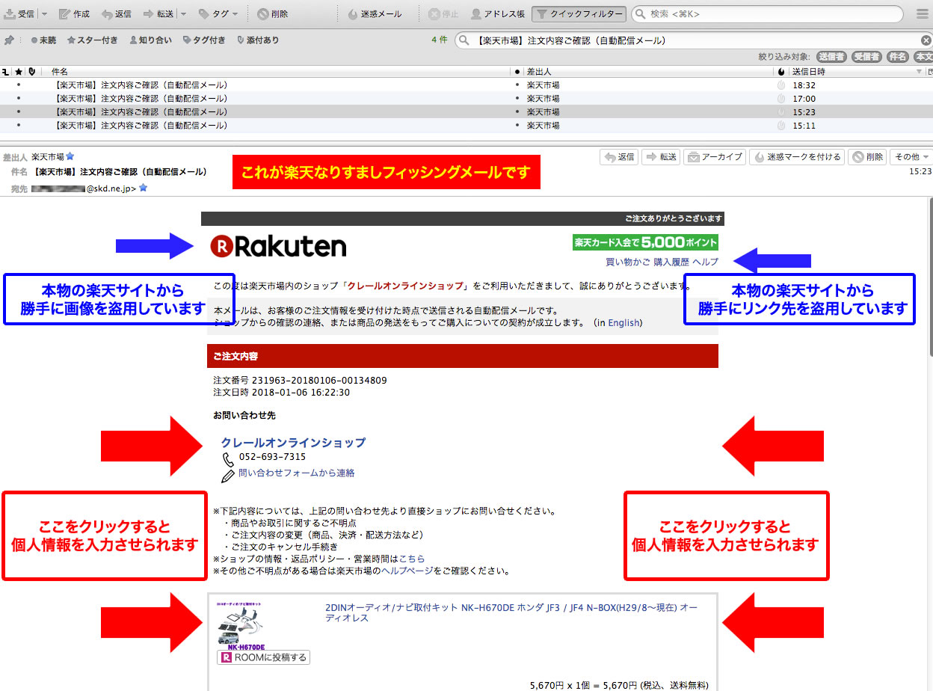
Task: Click 返信 in the message header pane
Action: (x=620, y=157)
